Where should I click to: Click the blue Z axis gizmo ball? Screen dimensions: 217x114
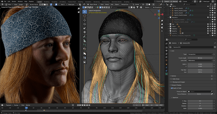pos(159,11)
